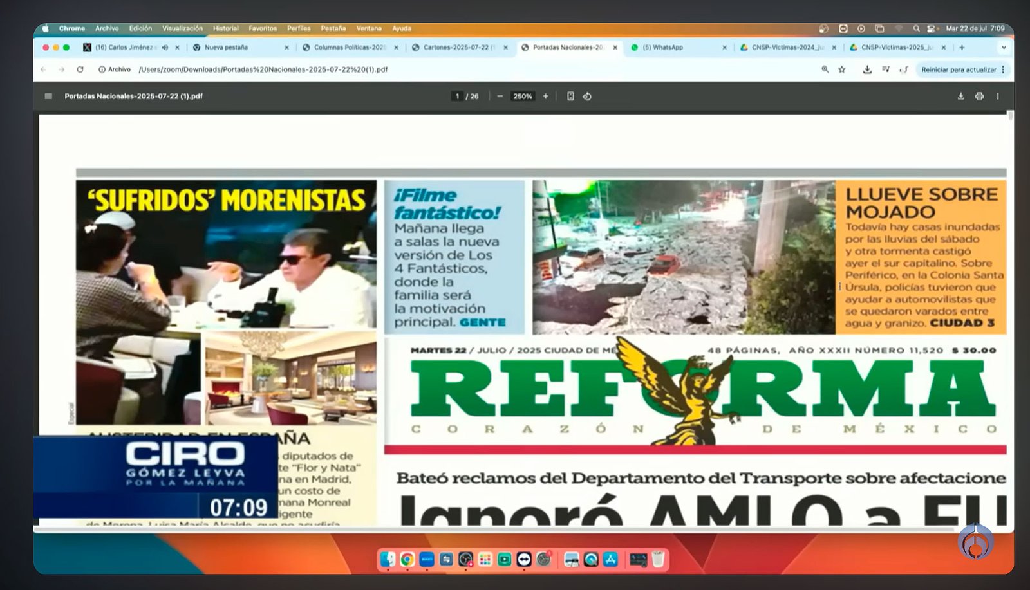
Task: Click the address bar with Downloads path
Action: tap(263, 69)
